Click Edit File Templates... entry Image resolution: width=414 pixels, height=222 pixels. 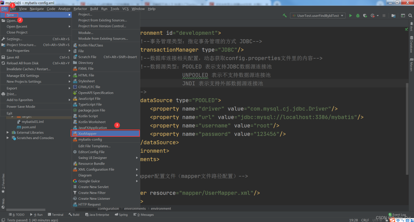pyautogui.click(x=106, y=146)
